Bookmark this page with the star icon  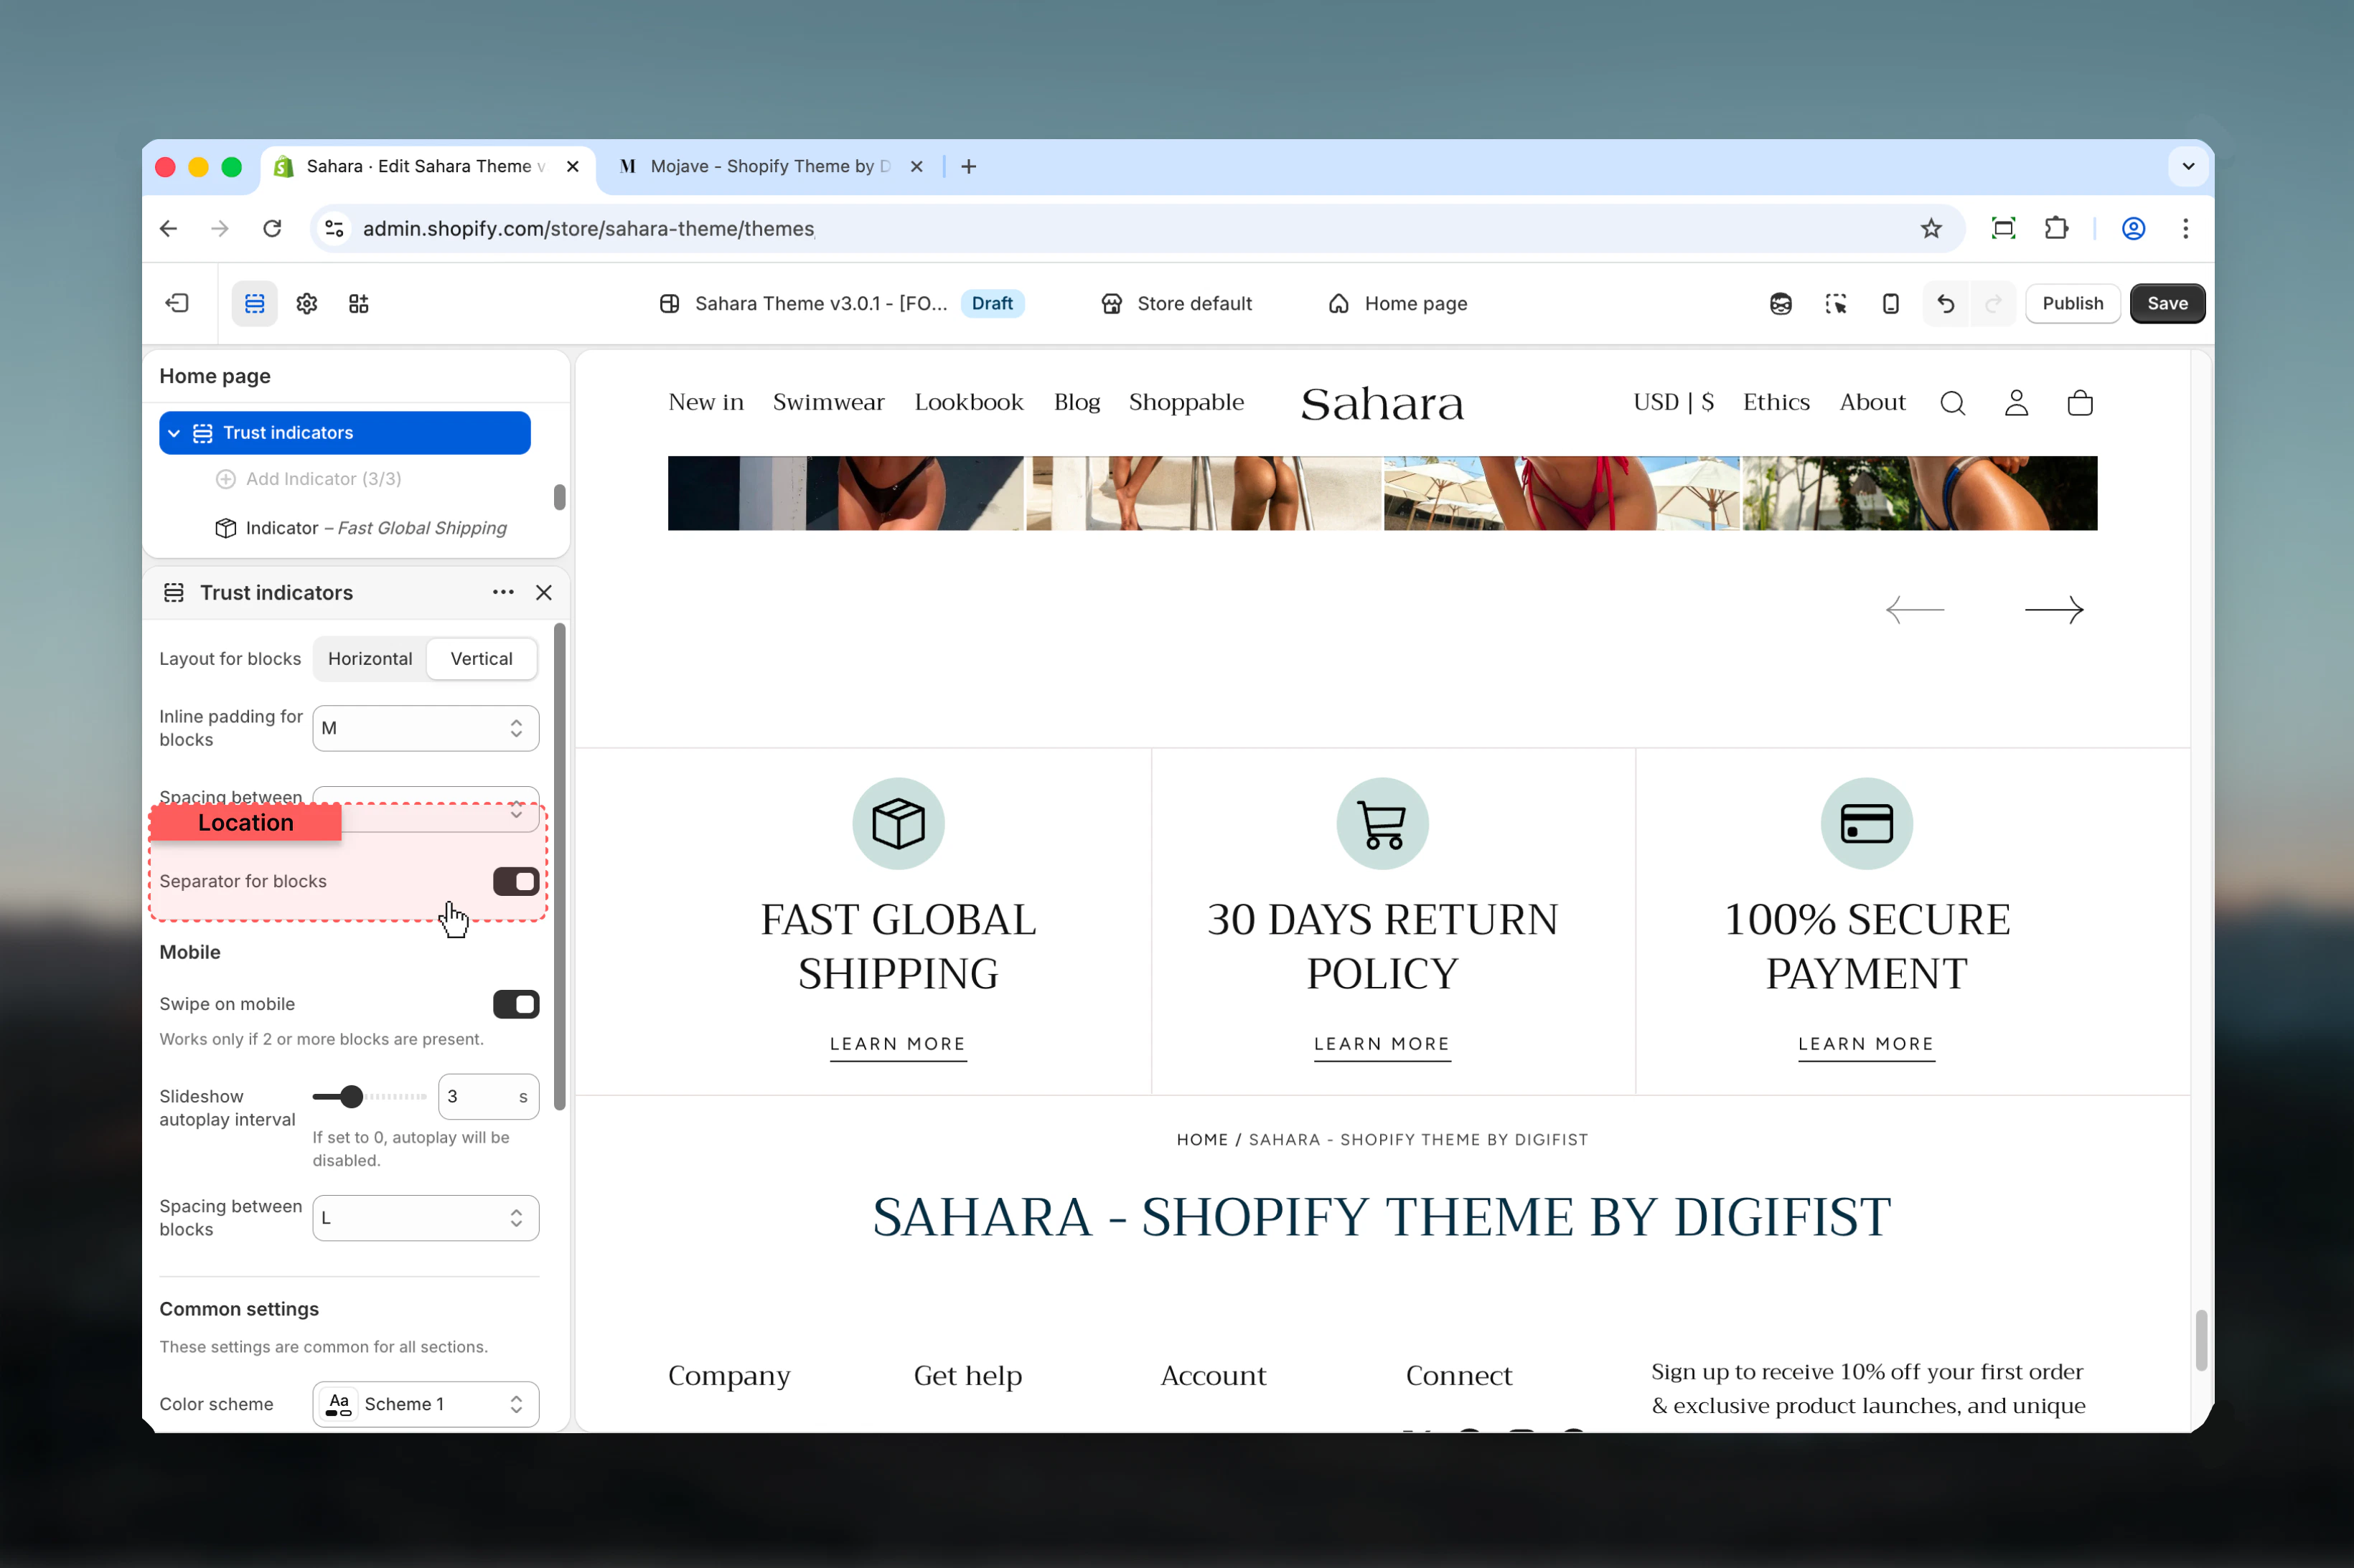pos(1931,229)
